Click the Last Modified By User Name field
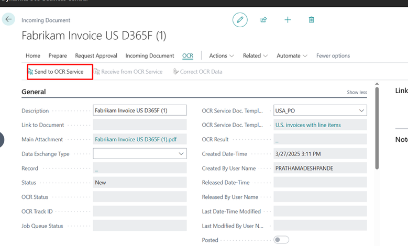Screen dimensions: 408x246 [320, 226]
